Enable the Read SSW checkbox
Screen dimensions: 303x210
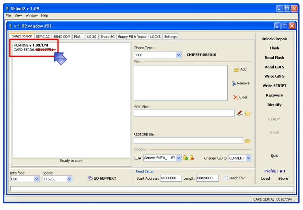226,178
